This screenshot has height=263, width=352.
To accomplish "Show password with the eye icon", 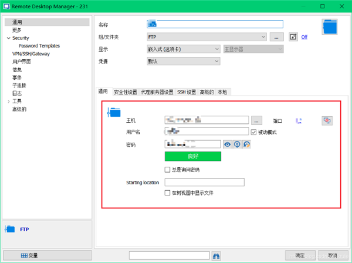I will pyautogui.click(x=227, y=144).
